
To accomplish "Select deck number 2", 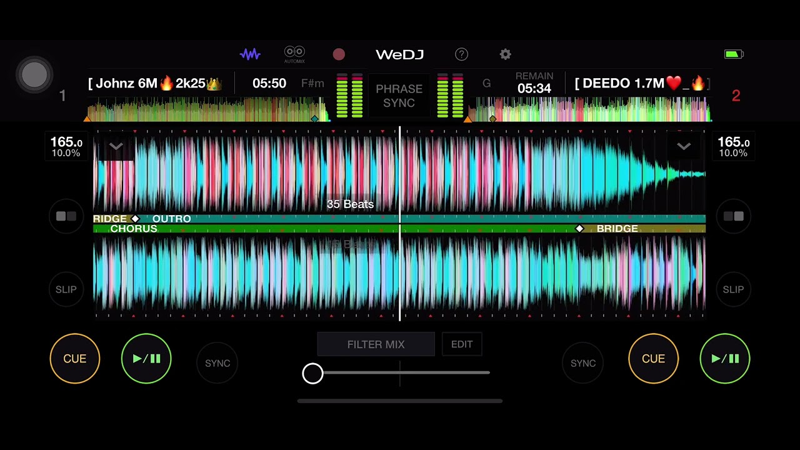I will (x=736, y=96).
